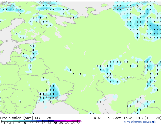Screen dimensions: 161x124
Task: Click the '50' legend scale label
Action: click(x=78, y=123)
